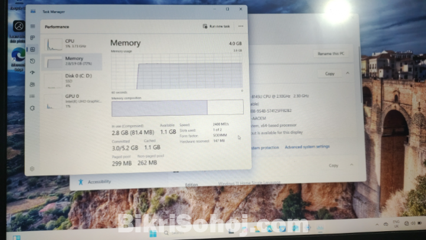Open the Task Manager hamburger navigation menu
The height and width of the screenshot is (240, 426).
point(32,27)
